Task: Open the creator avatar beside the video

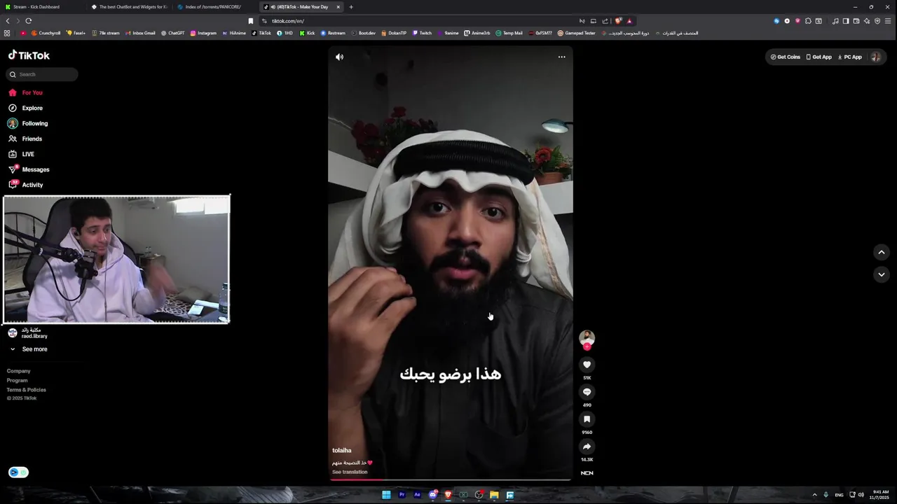Action: click(587, 338)
